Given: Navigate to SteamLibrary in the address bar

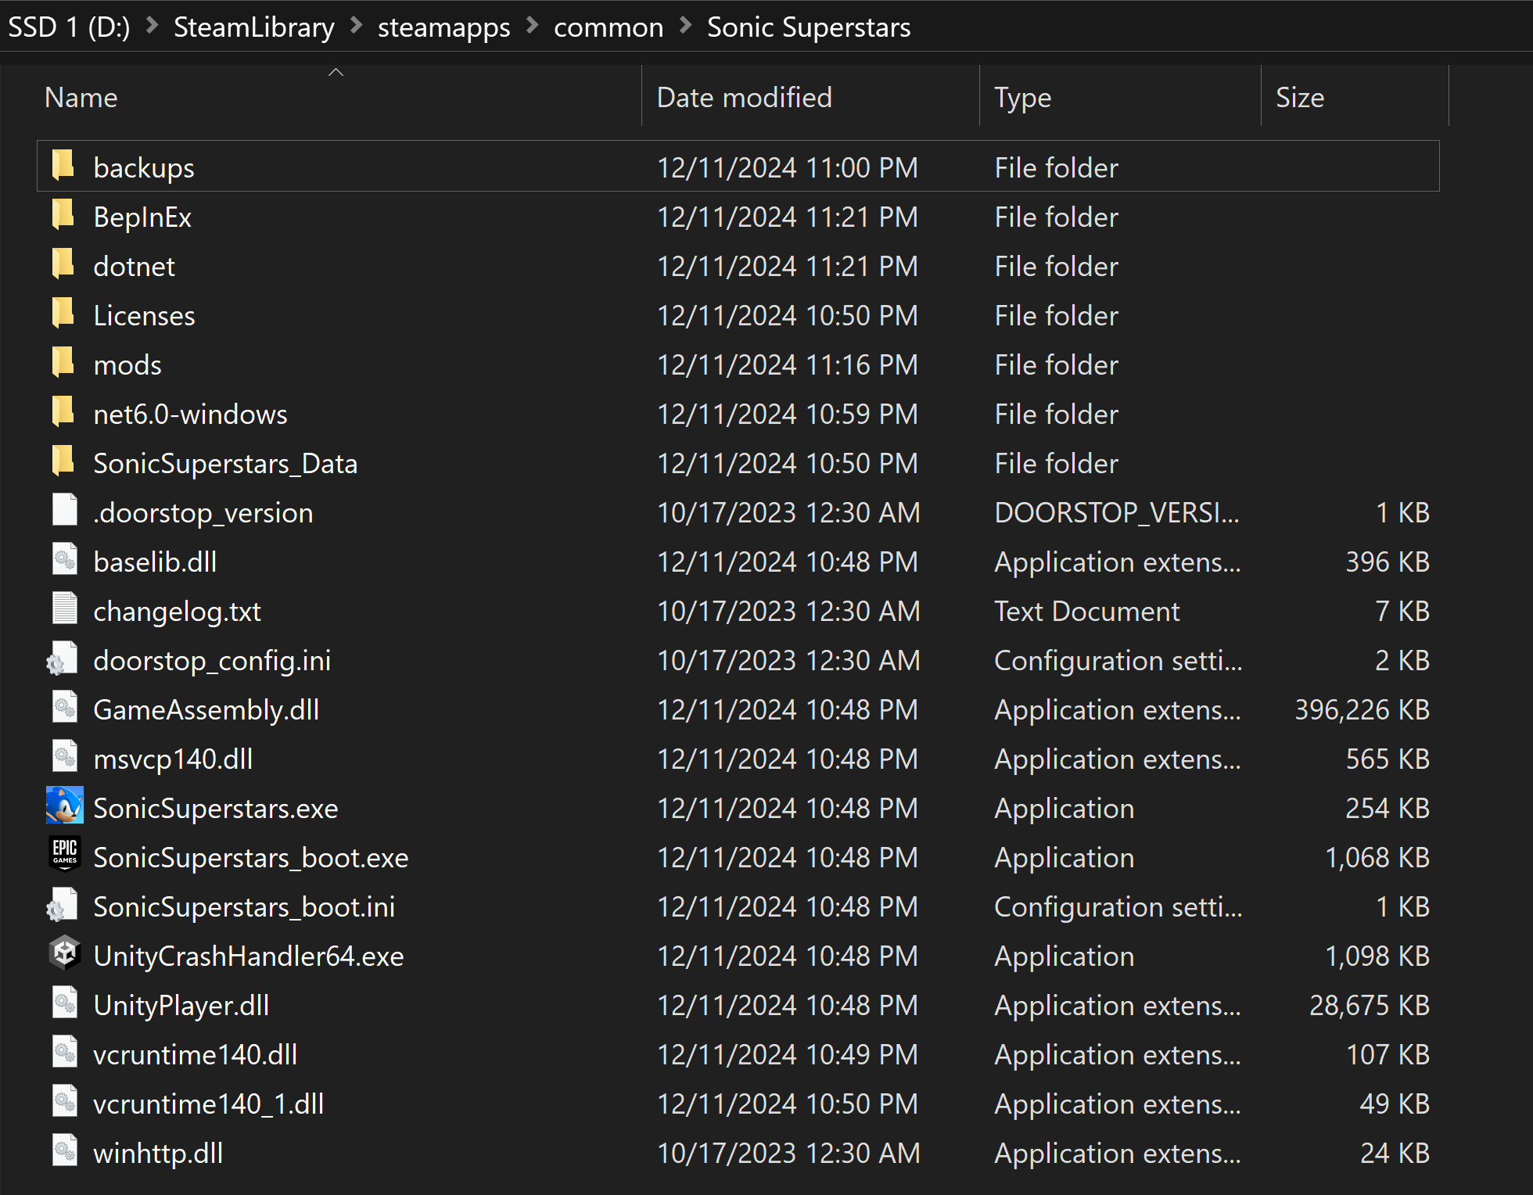Looking at the screenshot, I should coord(253,26).
